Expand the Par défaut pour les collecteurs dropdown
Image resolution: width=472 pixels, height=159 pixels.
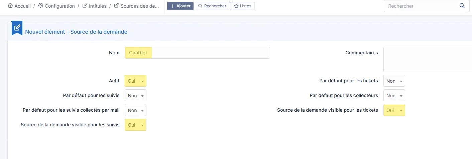(x=394, y=96)
